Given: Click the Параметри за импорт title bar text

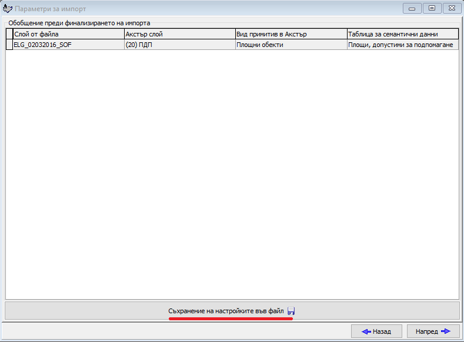Looking at the screenshot, I should (x=50, y=9).
